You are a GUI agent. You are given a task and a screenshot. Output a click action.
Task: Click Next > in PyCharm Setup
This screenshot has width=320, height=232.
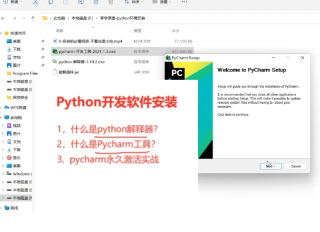271,166
